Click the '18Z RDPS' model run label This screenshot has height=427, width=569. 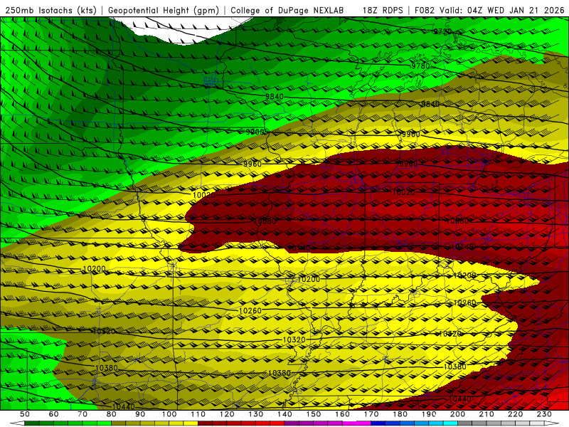tap(383, 10)
